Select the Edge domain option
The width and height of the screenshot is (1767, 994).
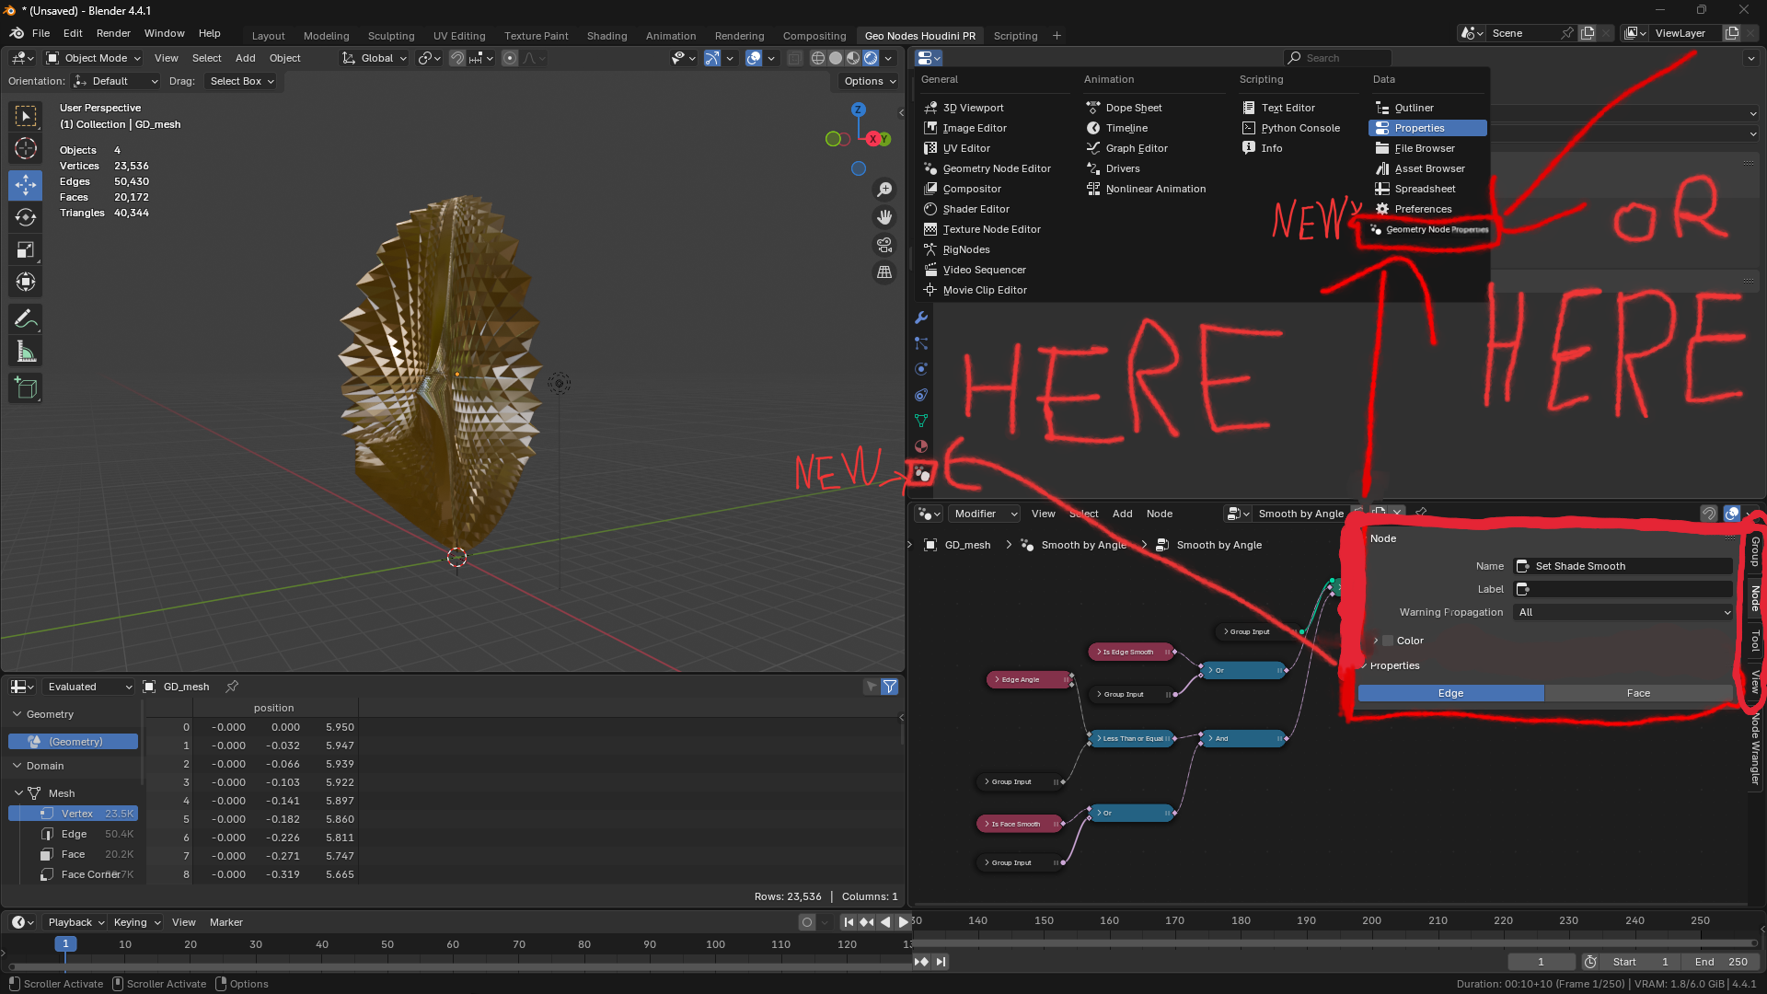click(x=1450, y=693)
